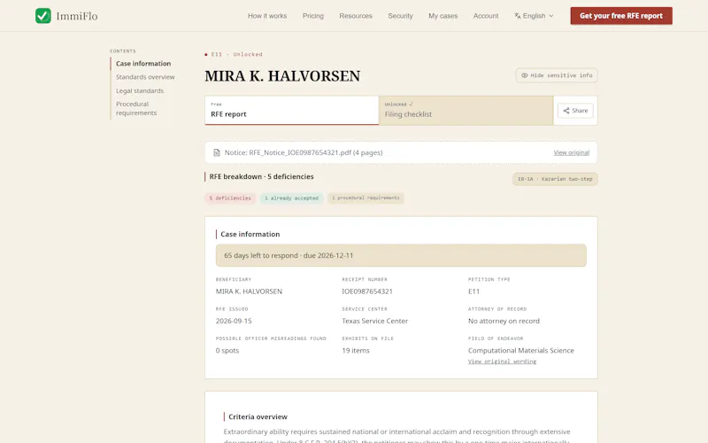
Task: Click the share icon in Share button
Action: [566, 111]
